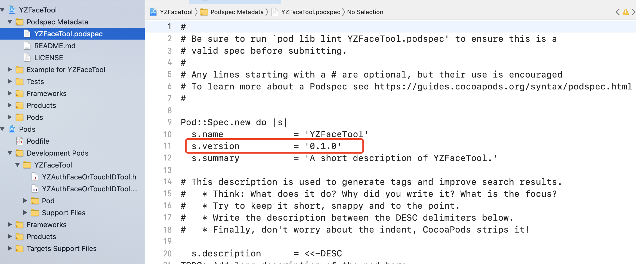Click the Pod::Spec.new do |s| line
The image size is (636, 264).
[234, 122]
